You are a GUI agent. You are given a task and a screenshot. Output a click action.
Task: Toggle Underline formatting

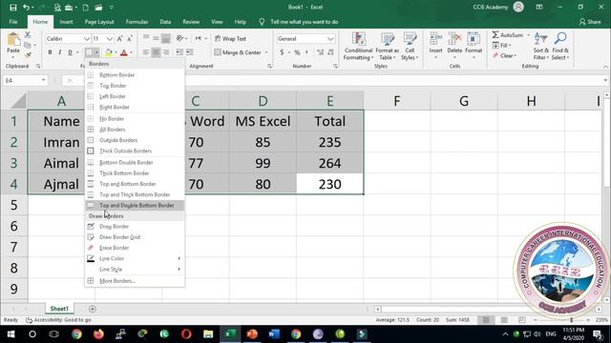pyautogui.click(x=70, y=52)
